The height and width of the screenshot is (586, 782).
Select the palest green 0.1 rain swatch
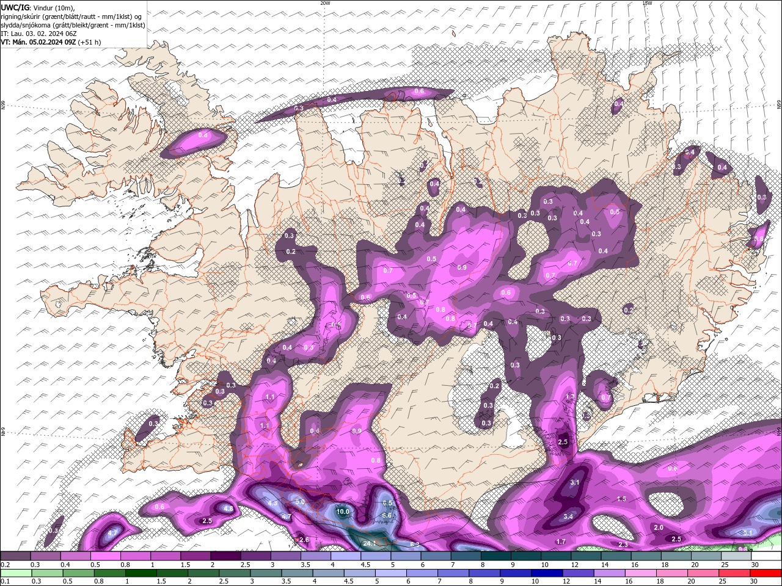point(16,573)
